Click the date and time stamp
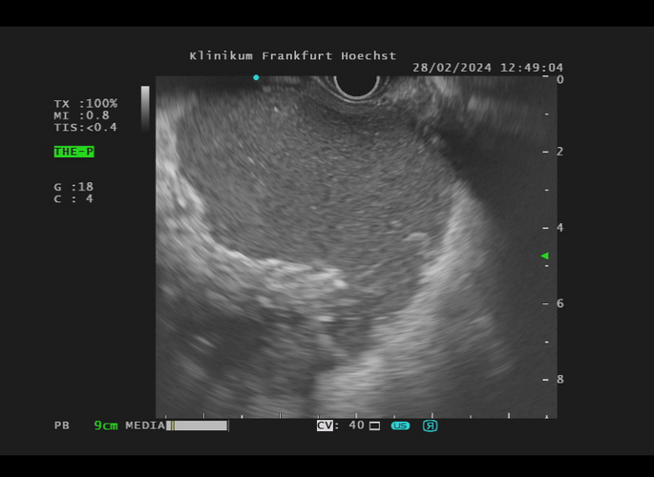 [x=487, y=68]
